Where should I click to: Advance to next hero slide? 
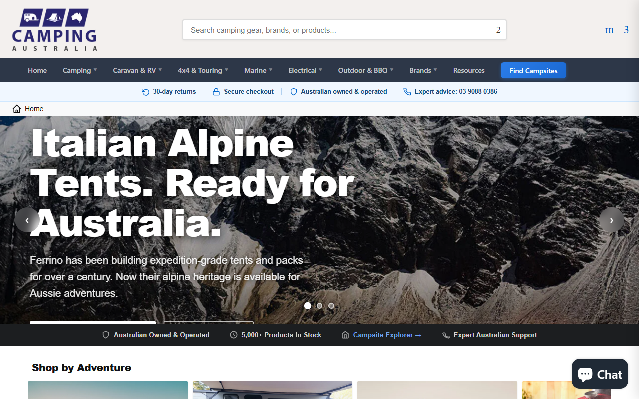(612, 220)
